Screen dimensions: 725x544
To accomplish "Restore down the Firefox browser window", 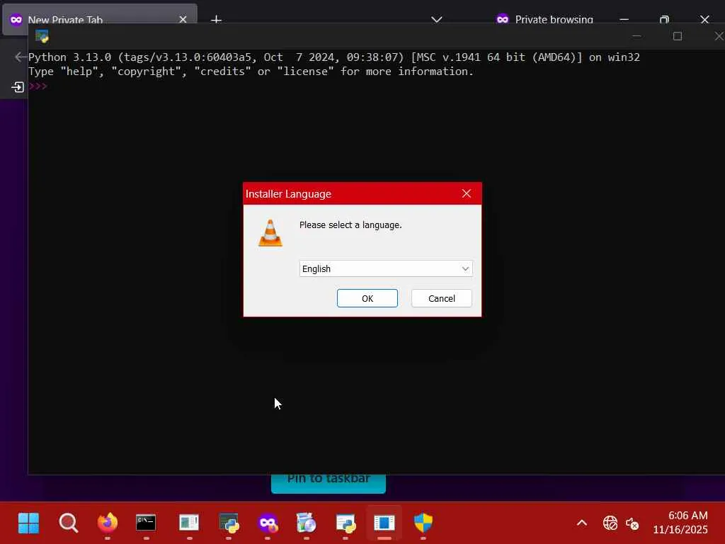I will click(x=664, y=19).
